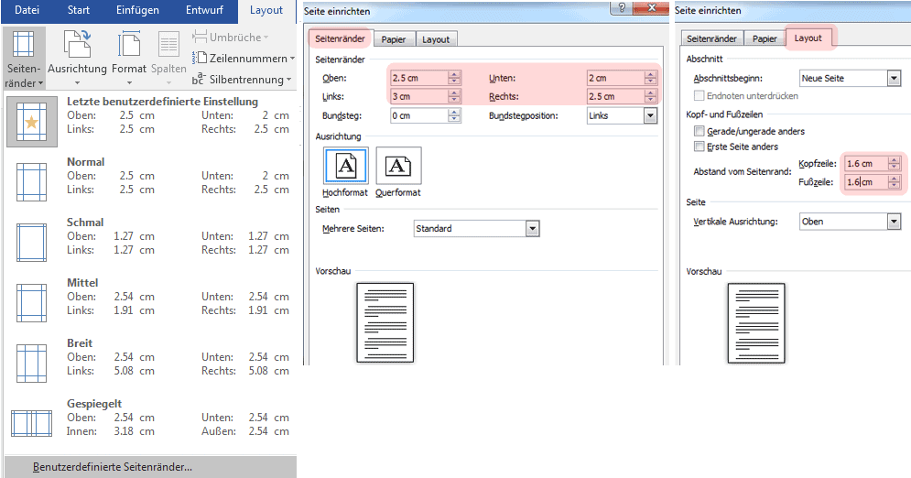This screenshot has height=478, width=911.
Task: Pick the Breit wide margin preset
Action: point(151,356)
